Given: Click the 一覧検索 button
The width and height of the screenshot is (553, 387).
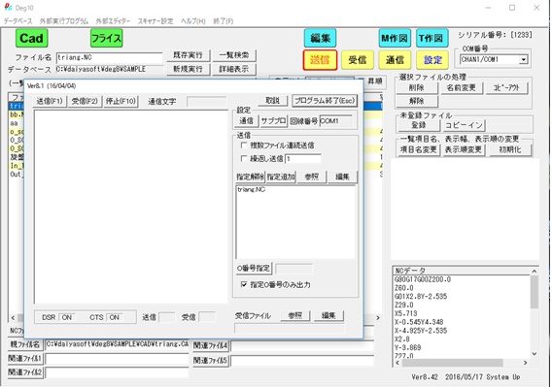Looking at the screenshot, I should click(x=234, y=55).
